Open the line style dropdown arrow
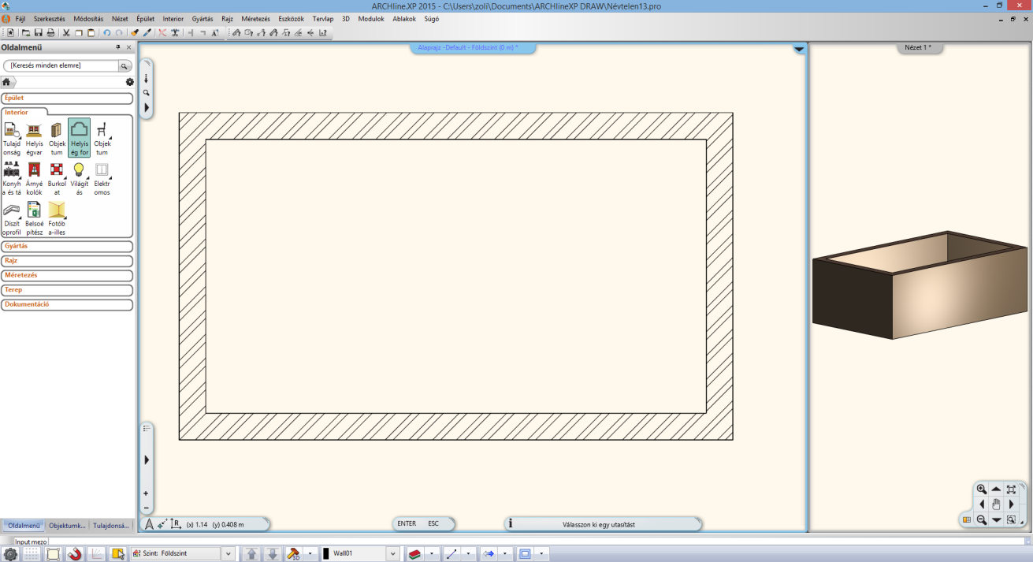This screenshot has width=1033, height=562. click(x=468, y=554)
